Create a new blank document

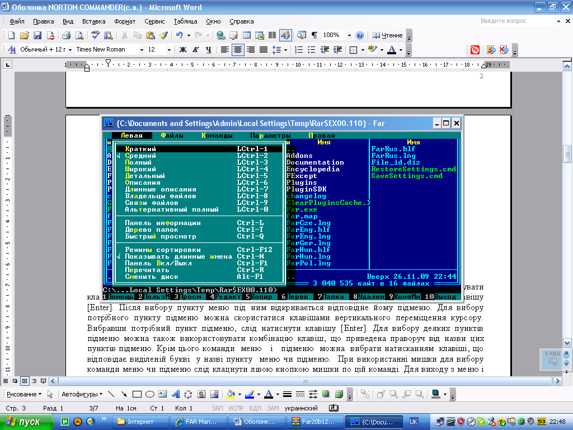point(12,35)
